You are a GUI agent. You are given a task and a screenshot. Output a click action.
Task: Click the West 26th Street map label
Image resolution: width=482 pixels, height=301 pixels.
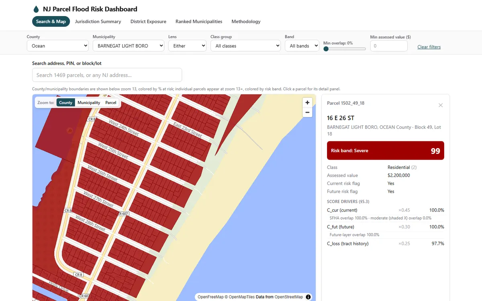click(x=102, y=174)
